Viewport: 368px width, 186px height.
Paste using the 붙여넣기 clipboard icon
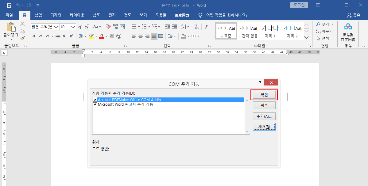[x=11, y=27]
